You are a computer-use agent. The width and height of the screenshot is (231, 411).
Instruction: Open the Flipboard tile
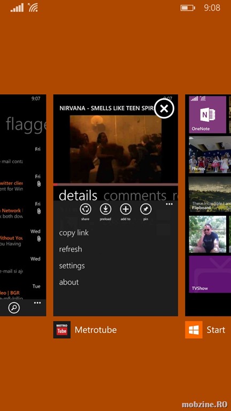click(x=210, y=194)
